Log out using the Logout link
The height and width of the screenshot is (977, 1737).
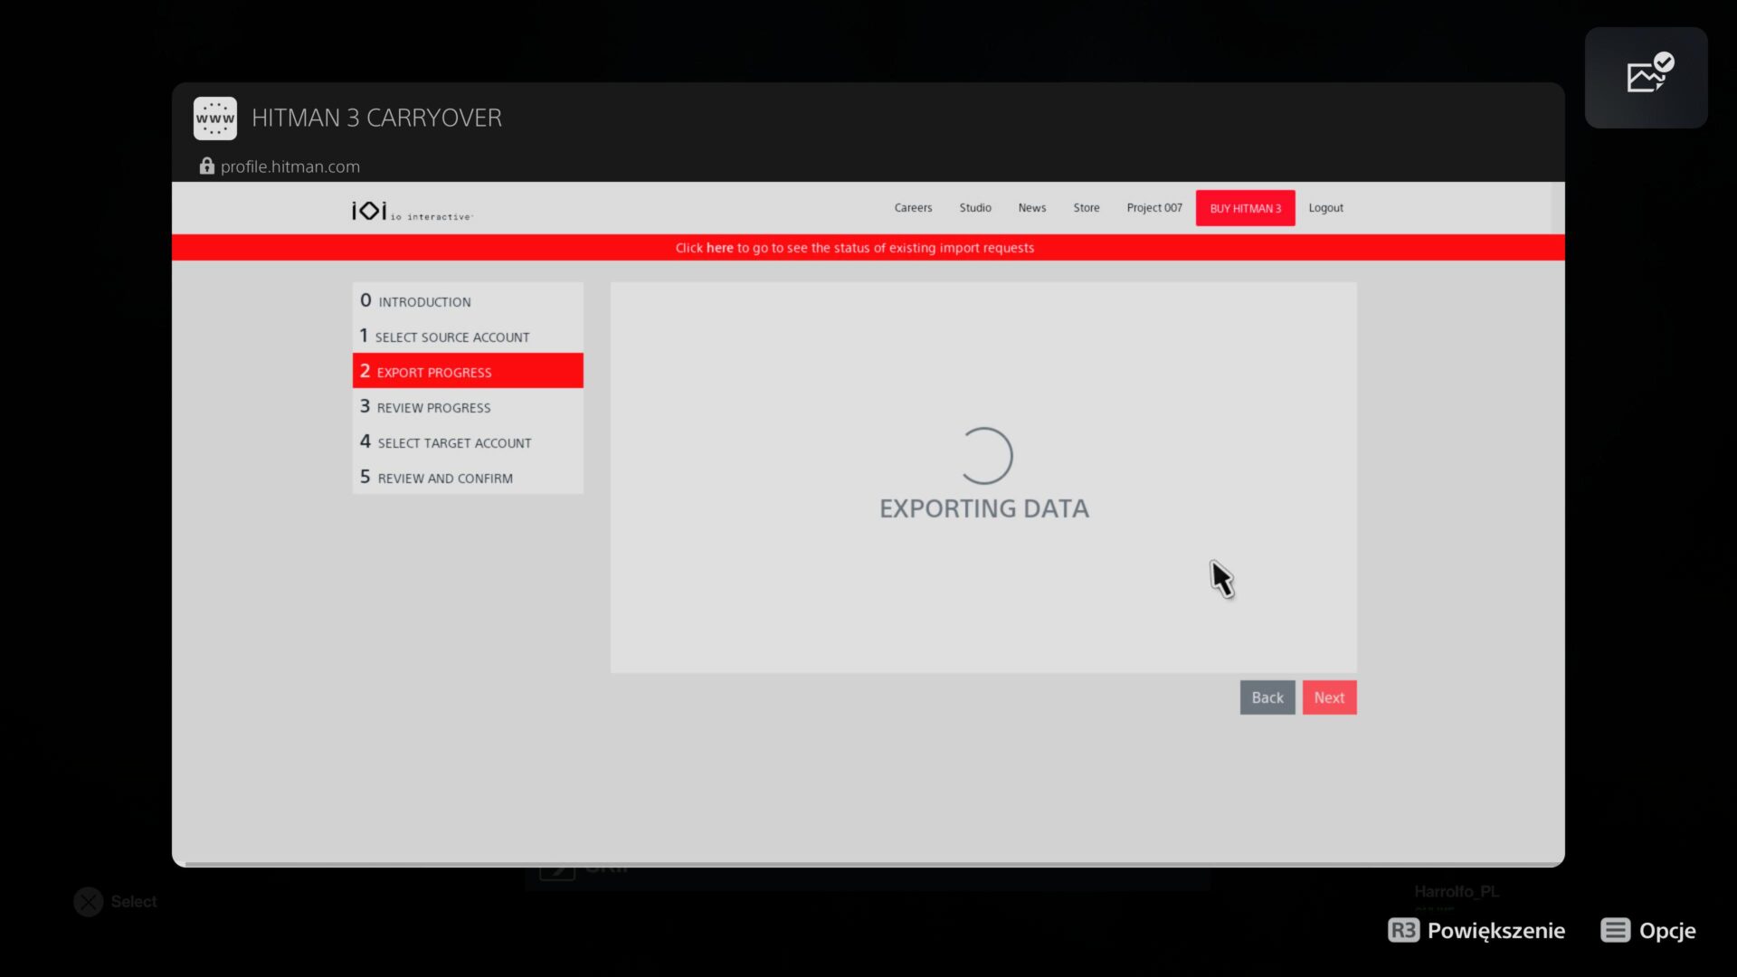point(1325,208)
